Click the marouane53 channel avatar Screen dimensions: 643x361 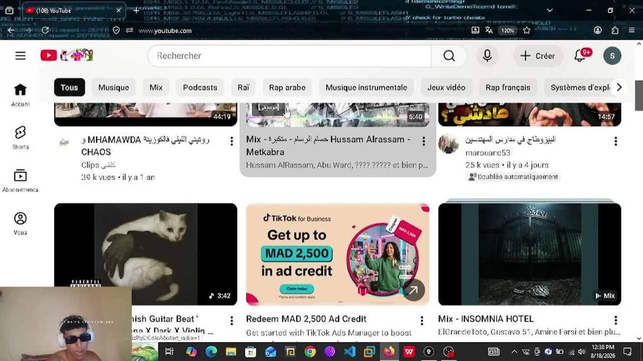[448, 143]
